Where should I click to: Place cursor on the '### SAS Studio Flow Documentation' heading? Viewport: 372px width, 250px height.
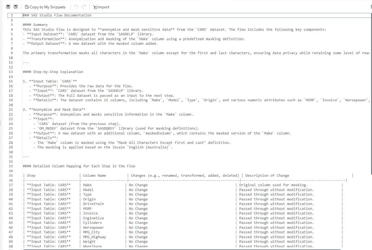pyautogui.click(x=57, y=15)
